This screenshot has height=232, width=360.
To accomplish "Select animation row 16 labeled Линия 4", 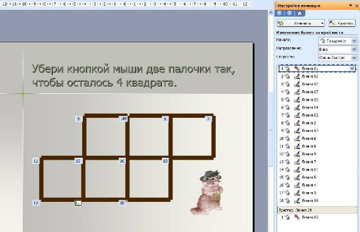I will click(317, 185).
